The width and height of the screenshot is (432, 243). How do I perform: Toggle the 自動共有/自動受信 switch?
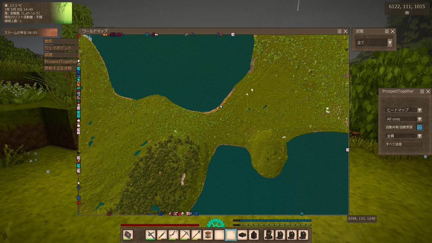(x=419, y=127)
